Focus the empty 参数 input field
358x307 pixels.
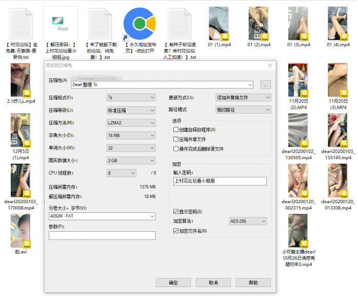coord(102,235)
